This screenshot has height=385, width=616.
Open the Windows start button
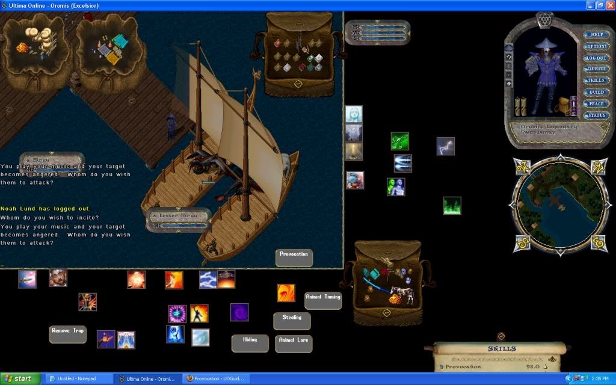20,379
